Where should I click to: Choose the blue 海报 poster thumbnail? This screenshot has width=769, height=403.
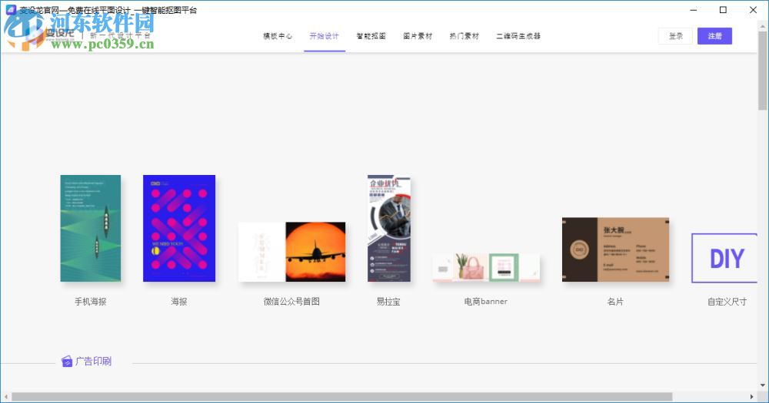tap(179, 228)
